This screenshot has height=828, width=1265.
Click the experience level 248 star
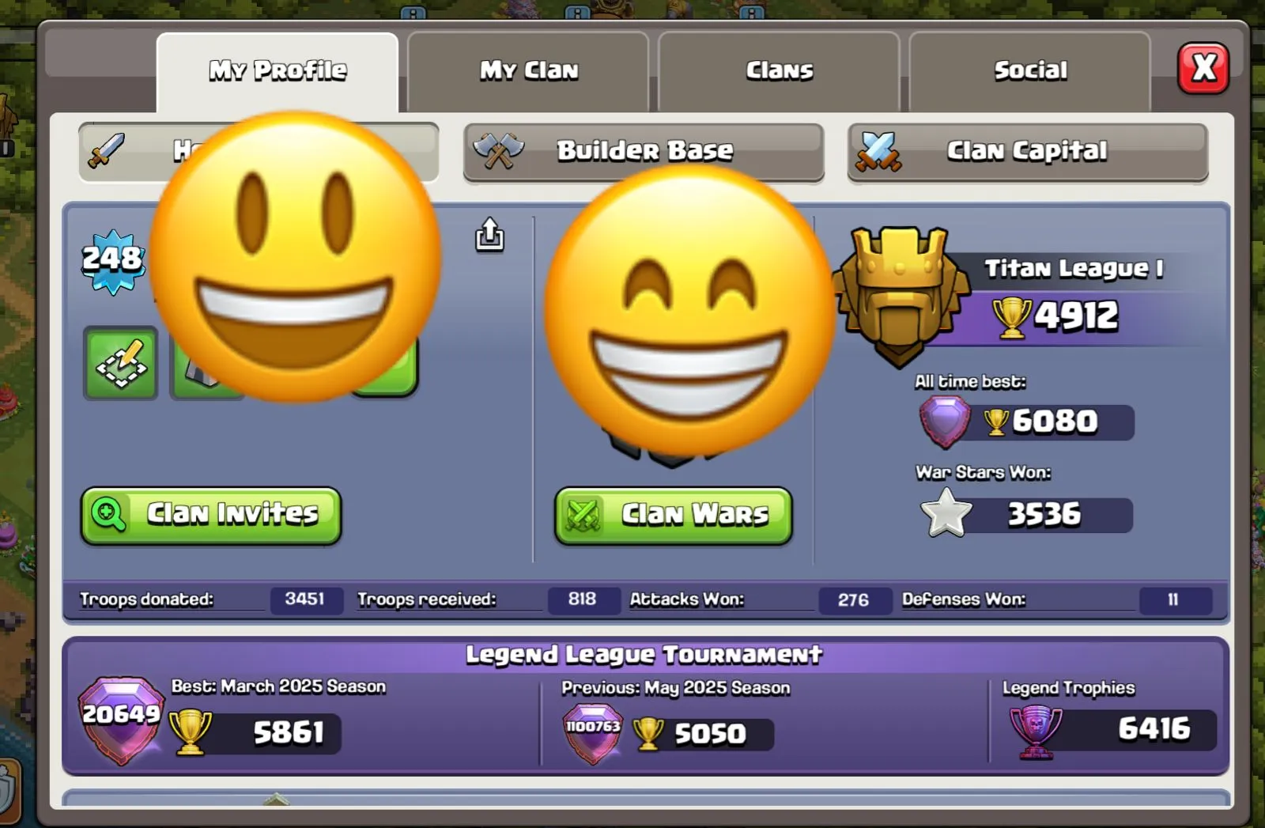pyautogui.click(x=113, y=262)
